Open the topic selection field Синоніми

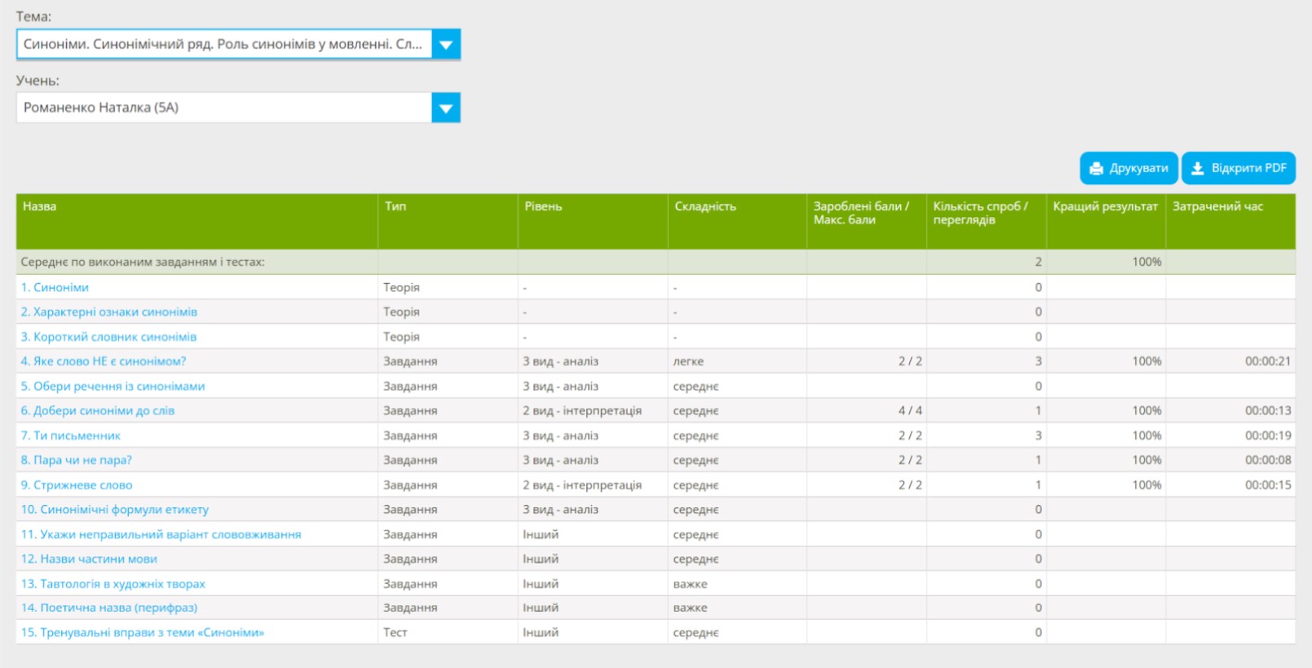click(x=223, y=45)
